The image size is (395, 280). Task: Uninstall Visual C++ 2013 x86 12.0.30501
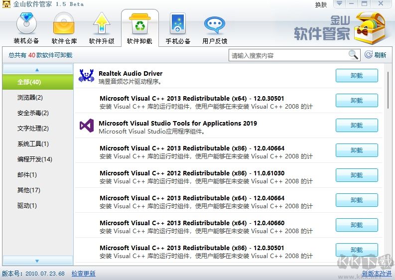coord(357,250)
